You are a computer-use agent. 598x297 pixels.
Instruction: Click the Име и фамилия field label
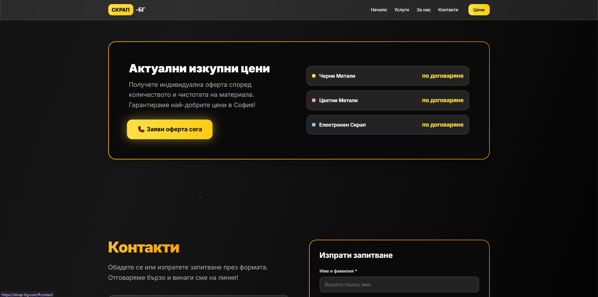(x=338, y=271)
